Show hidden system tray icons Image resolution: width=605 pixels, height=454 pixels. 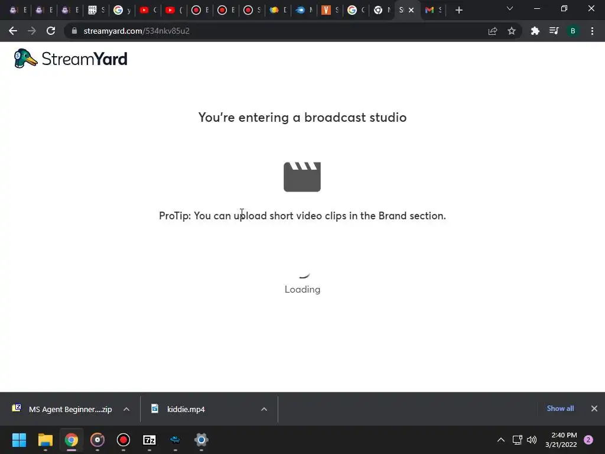pyautogui.click(x=501, y=440)
